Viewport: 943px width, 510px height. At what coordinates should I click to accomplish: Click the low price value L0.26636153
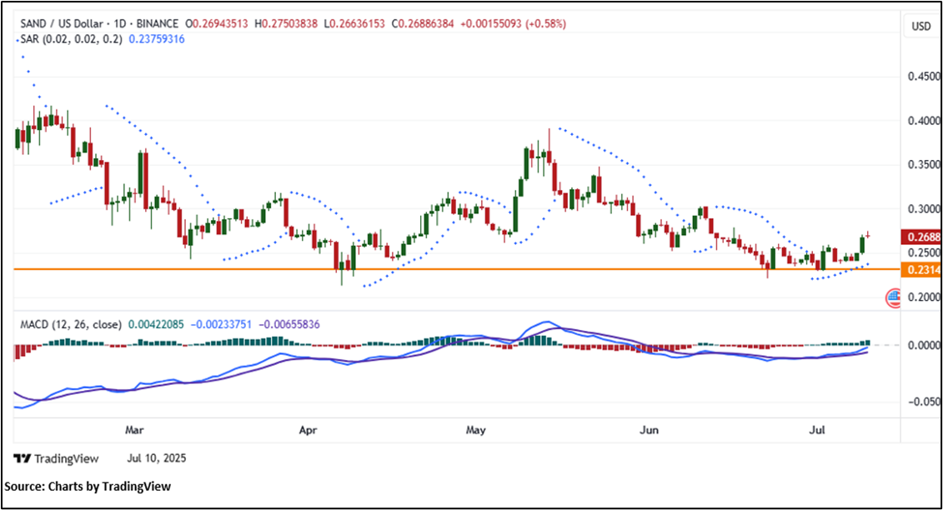355,24
